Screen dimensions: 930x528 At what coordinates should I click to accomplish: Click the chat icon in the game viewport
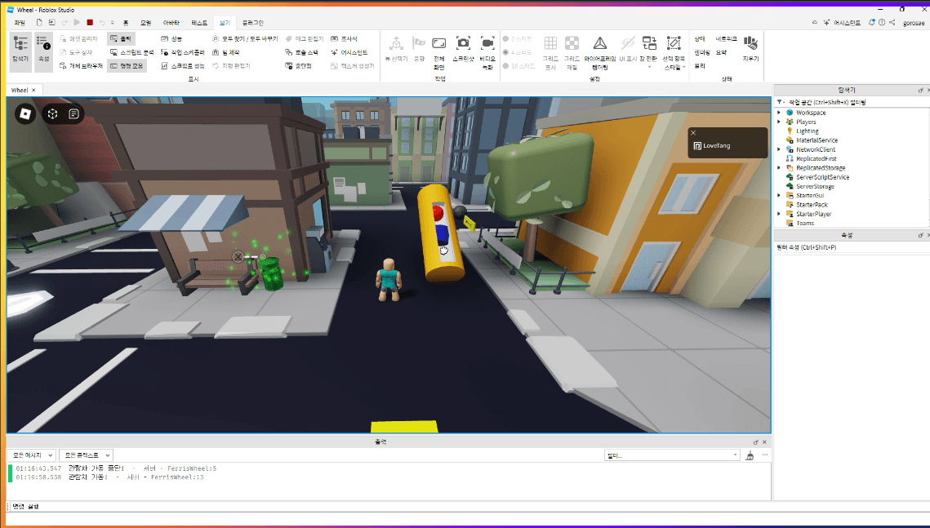tap(73, 113)
